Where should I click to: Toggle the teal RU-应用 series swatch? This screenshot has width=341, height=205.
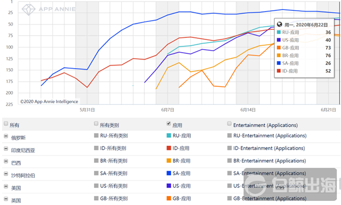tap(169, 135)
